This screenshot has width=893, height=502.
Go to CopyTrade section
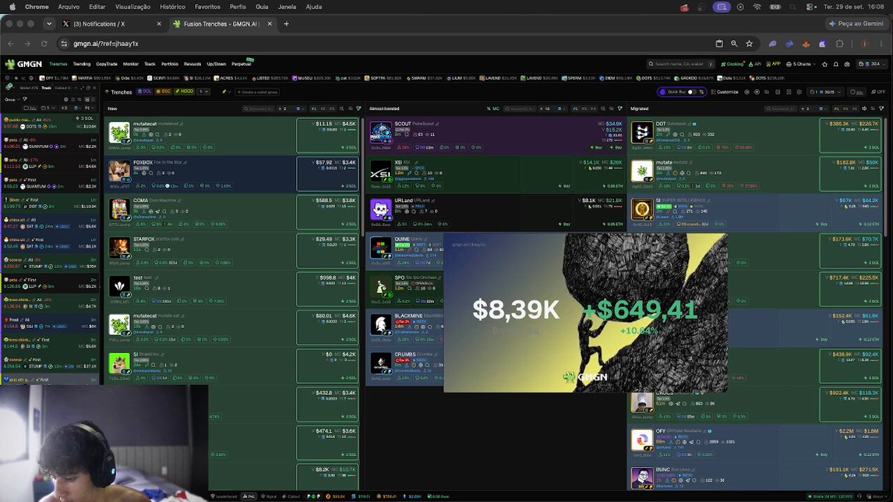107,64
